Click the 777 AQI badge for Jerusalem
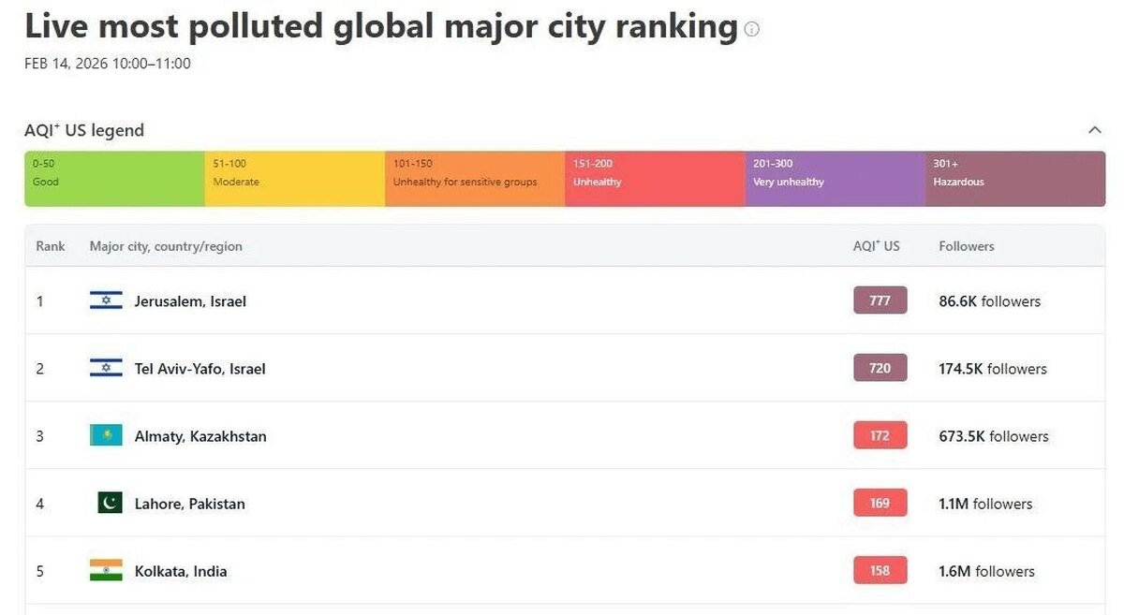 pos(880,300)
